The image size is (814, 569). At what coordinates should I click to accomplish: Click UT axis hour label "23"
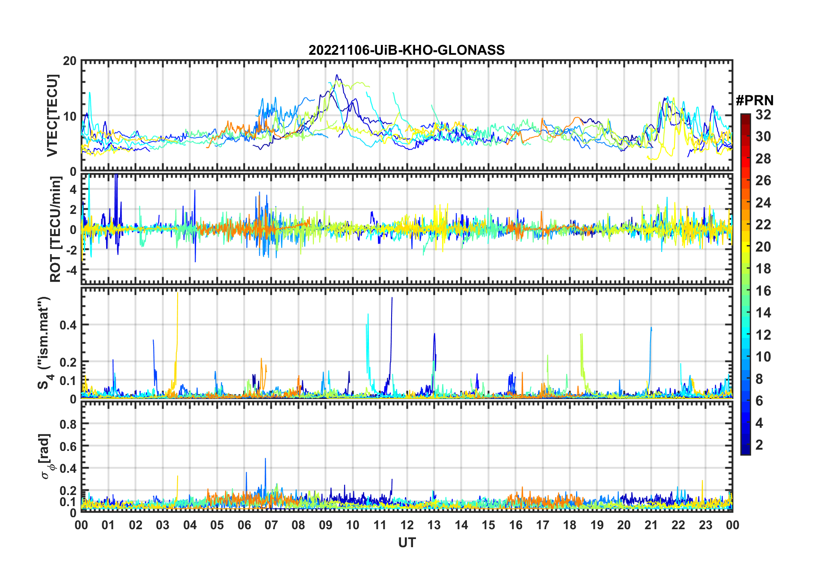point(706,525)
